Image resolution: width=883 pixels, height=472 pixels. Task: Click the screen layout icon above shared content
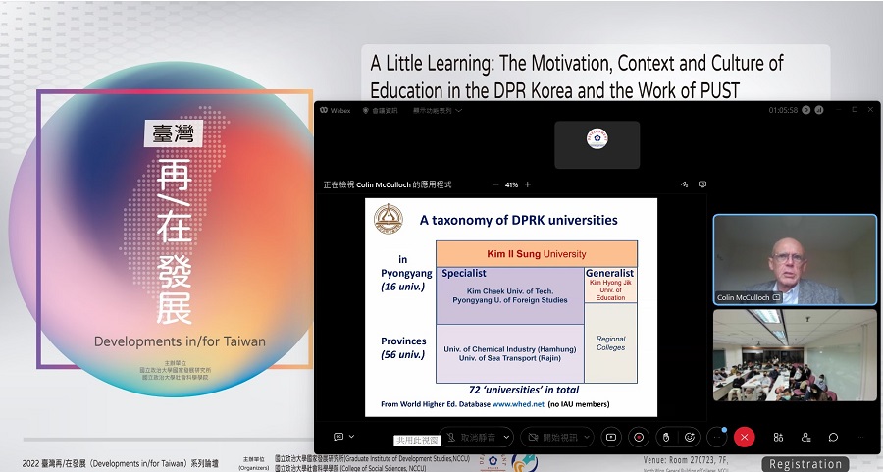(x=702, y=184)
